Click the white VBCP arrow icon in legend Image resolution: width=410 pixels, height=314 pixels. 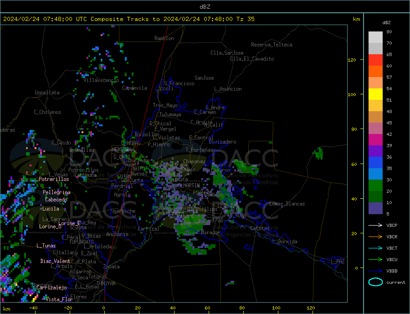[375, 225]
